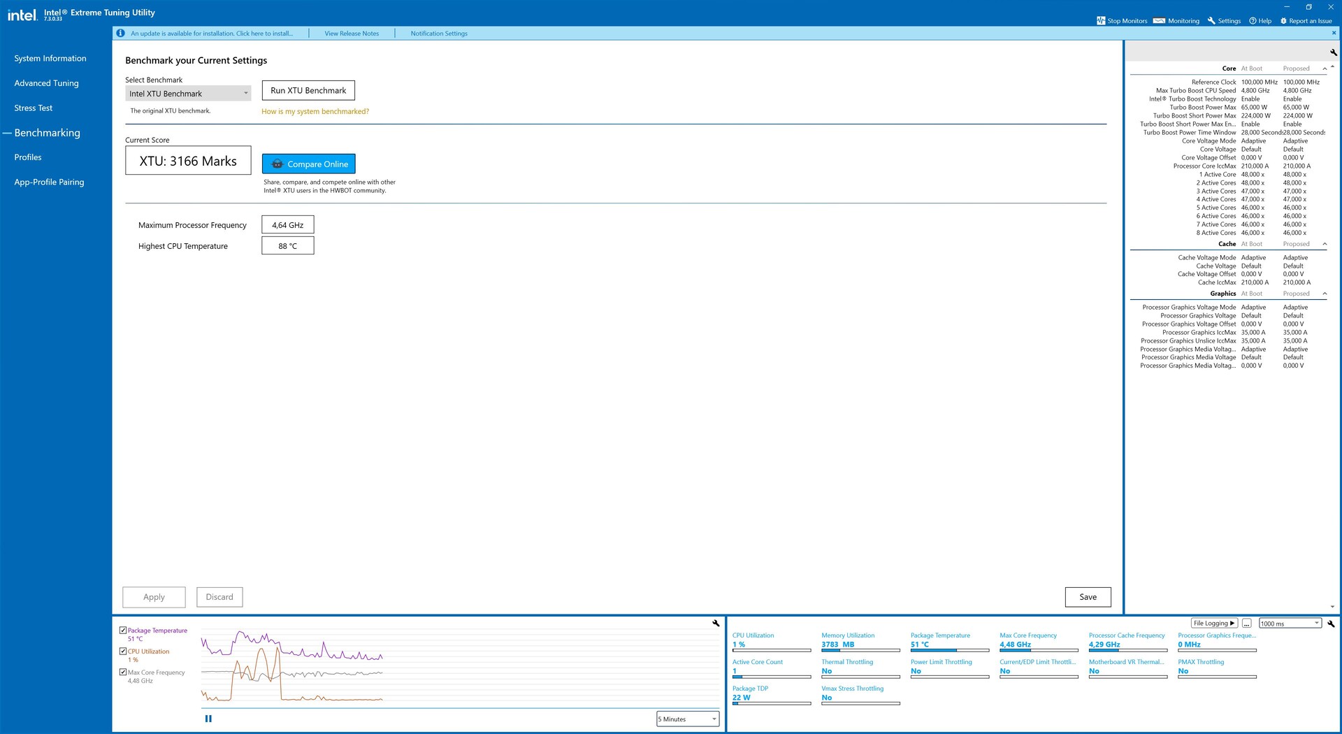Restore down the application window
This screenshot has width=1342, height=734.
[x=1308, y=7]
